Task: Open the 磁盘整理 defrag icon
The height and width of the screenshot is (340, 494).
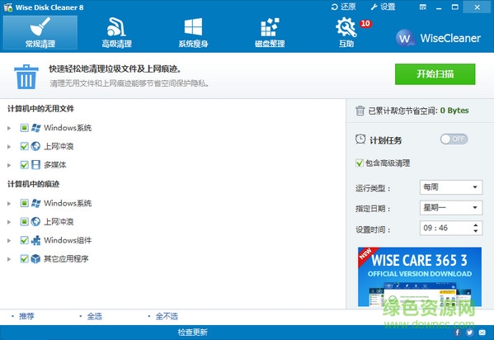Action: [x=270, y=27]
